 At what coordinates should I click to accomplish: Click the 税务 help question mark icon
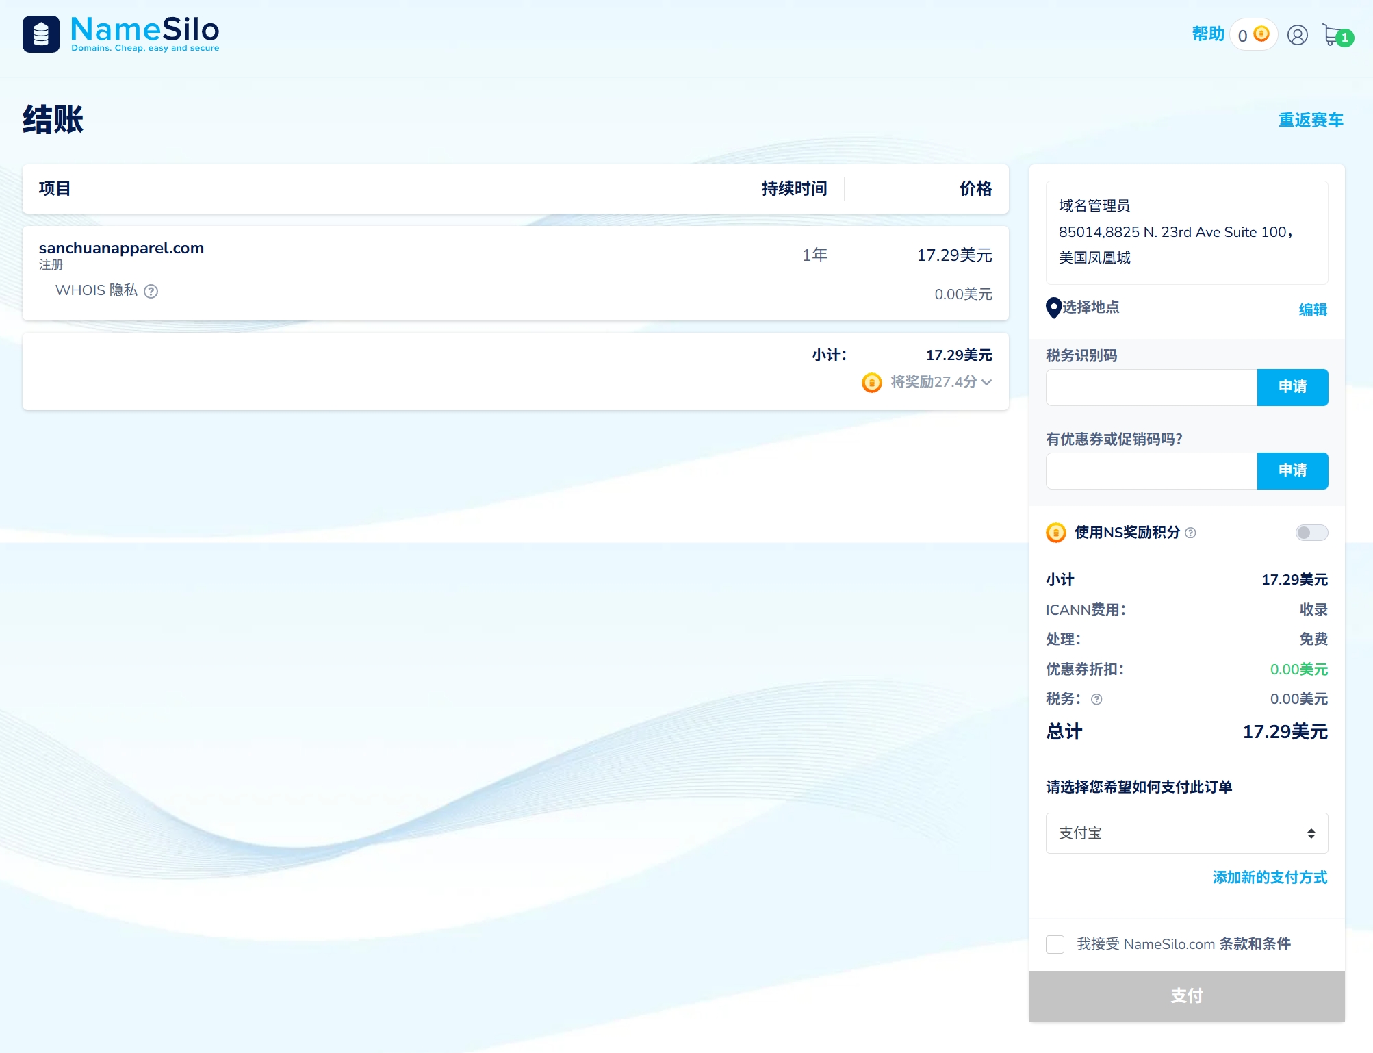click(x=1096, y=699)
